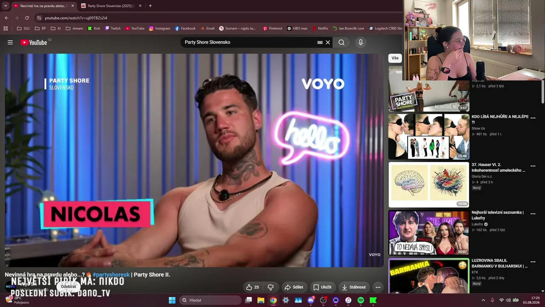
Task: Open the Instagram bookmark
Action: [x=159, y=29]
